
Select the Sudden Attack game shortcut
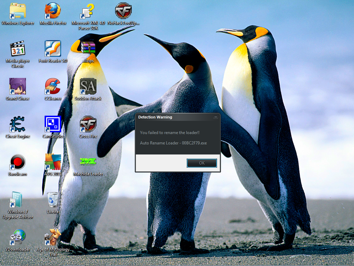88,87
